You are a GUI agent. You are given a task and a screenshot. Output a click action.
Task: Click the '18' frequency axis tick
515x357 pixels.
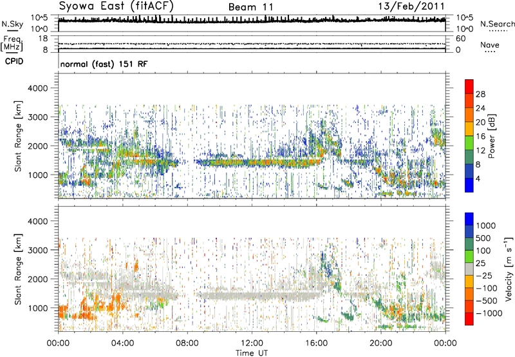point(43,39)
